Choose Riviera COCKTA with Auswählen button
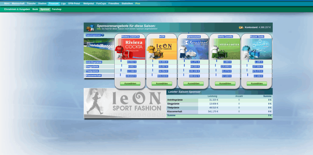The height and width of the screenshot is (155, 313). point(130,83)
